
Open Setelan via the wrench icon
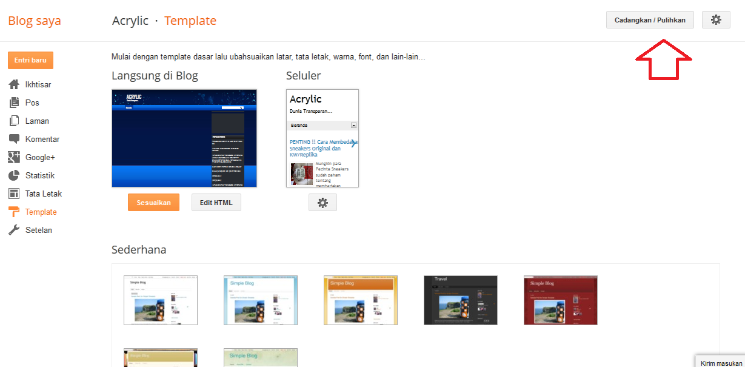(x=13, y=230)
